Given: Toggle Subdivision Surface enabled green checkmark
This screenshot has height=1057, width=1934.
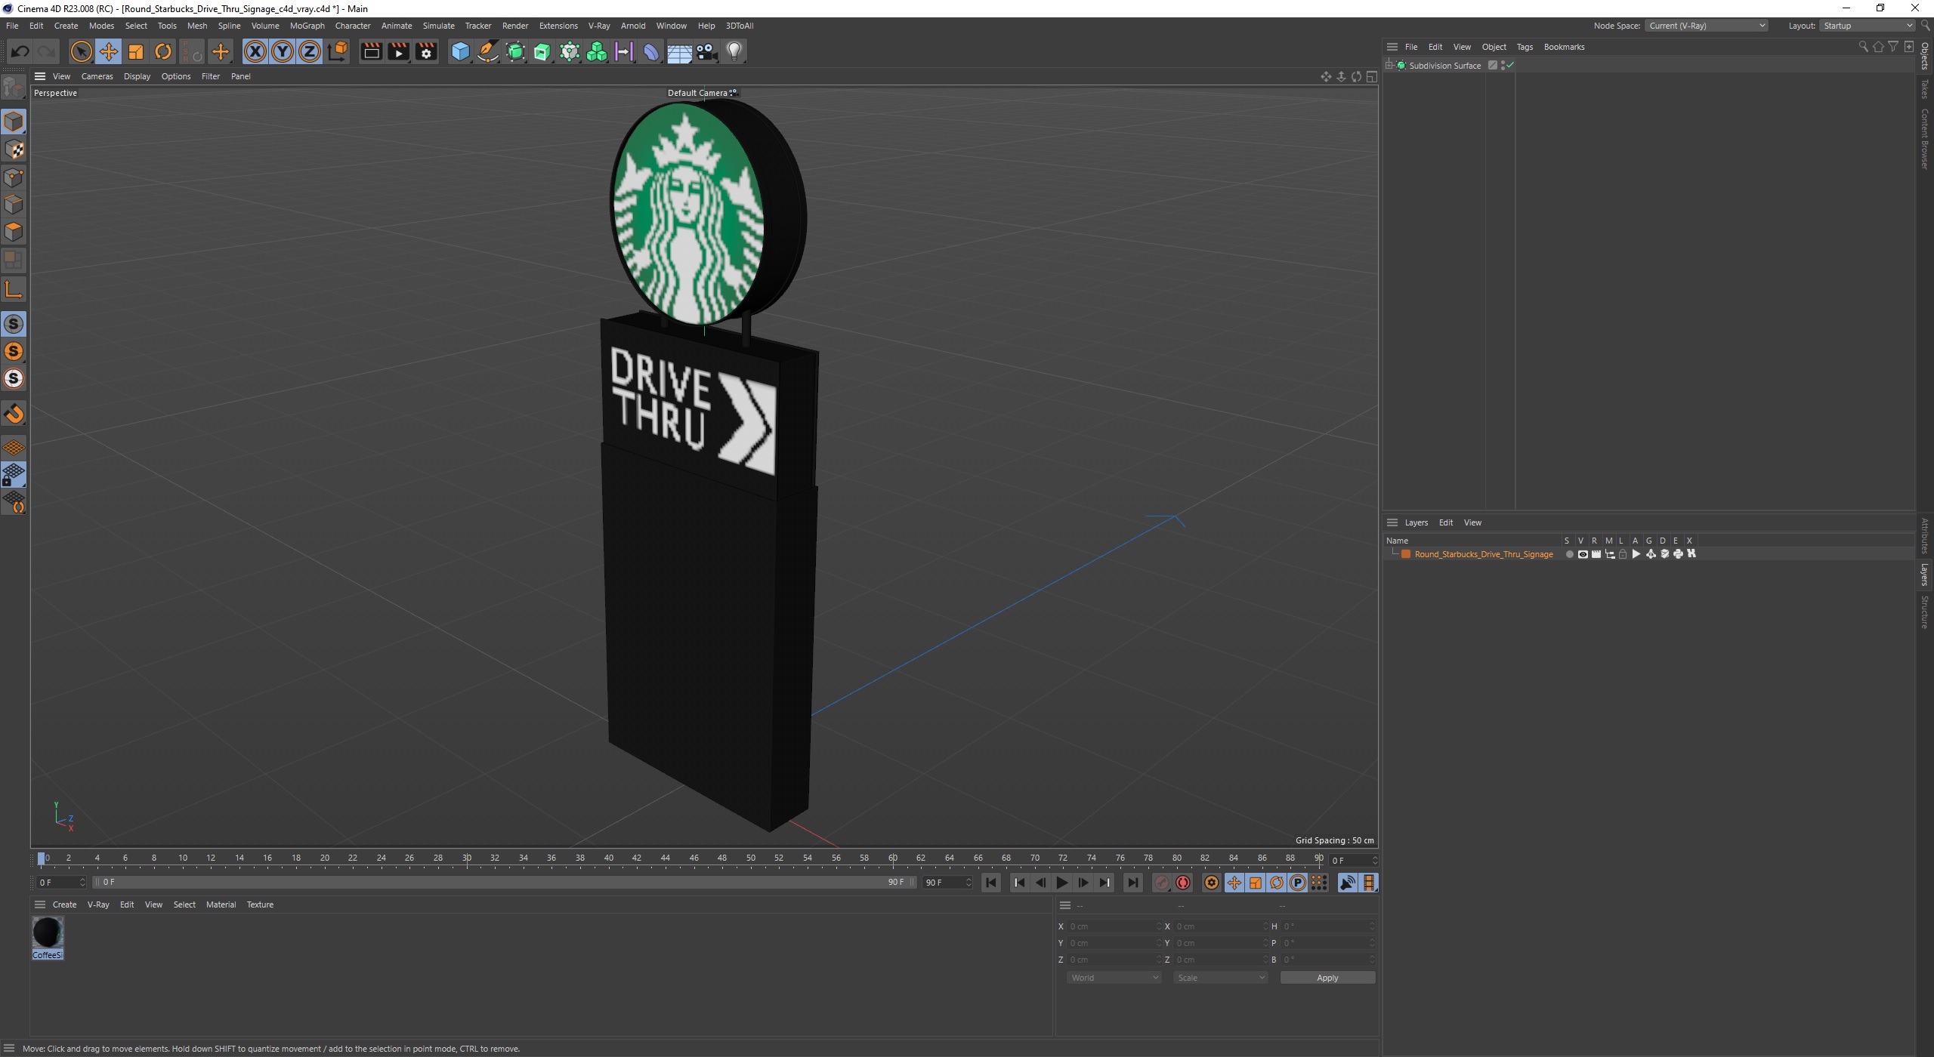Looking at the screenshot, I should (1510, 66).
